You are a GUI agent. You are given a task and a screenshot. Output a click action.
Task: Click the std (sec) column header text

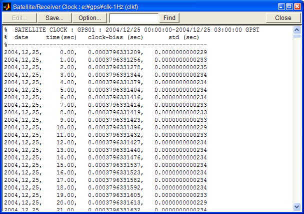[183, 38]
